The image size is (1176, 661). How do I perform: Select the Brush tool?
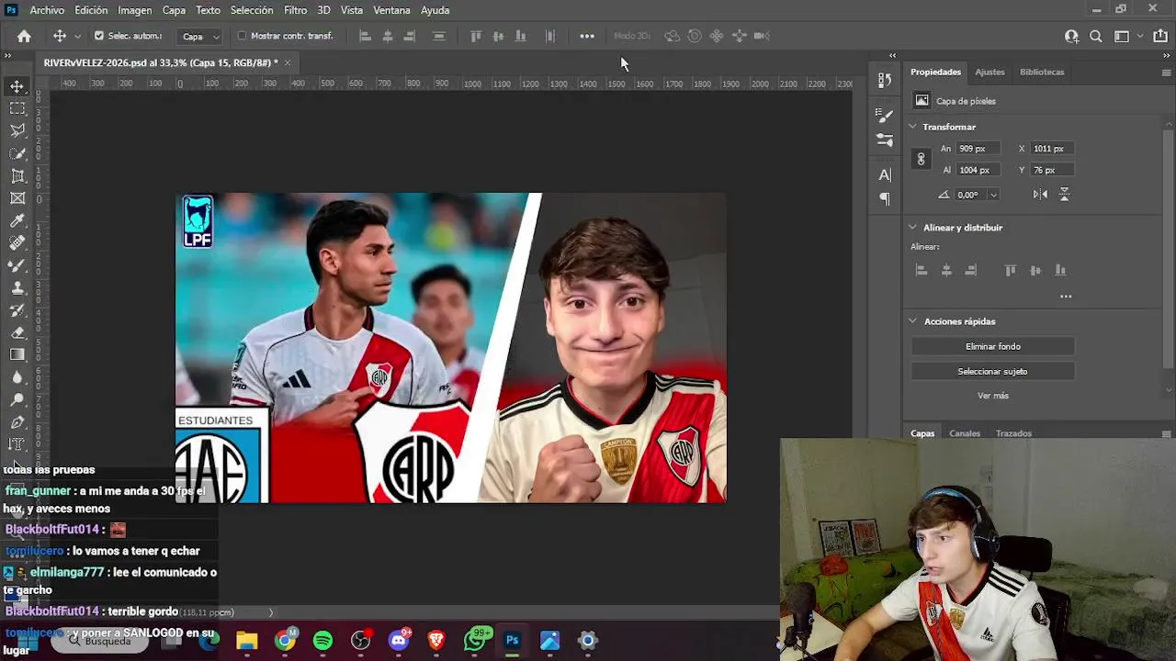[17, 265]
